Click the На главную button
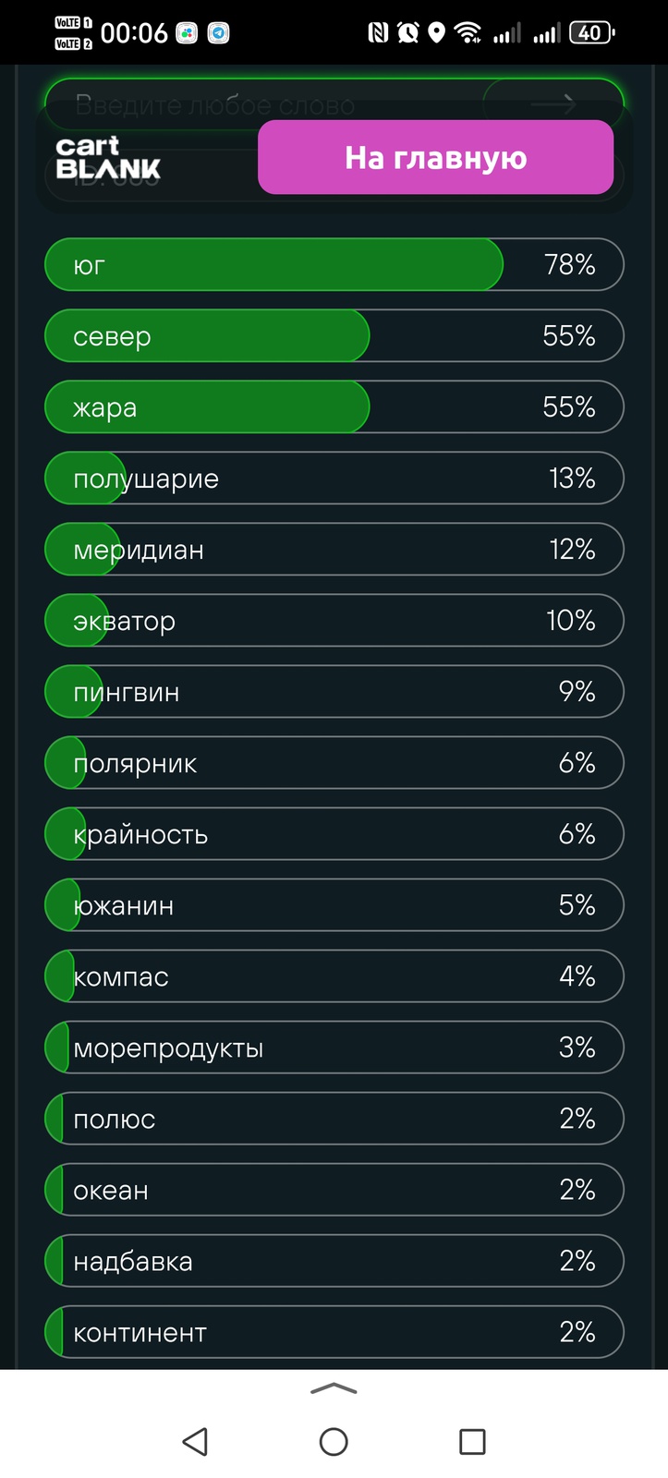 (435, 157)
